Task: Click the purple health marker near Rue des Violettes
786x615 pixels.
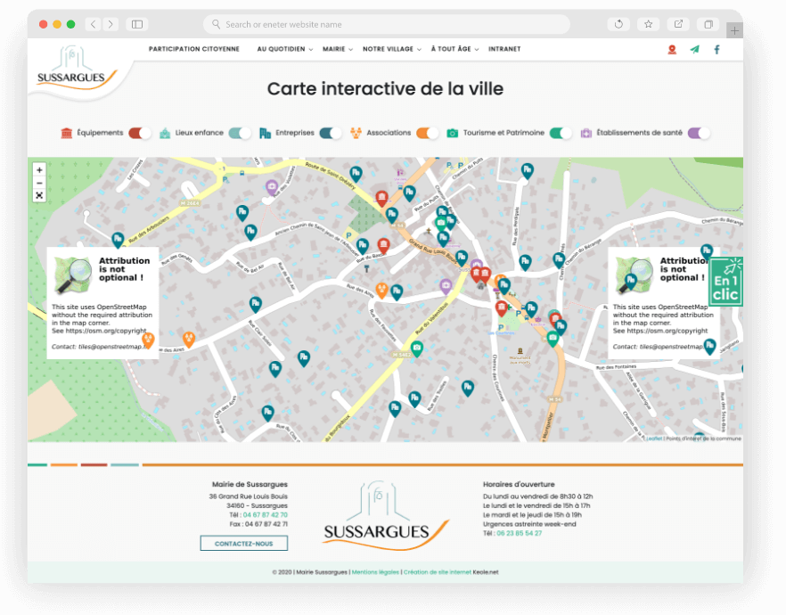Action: tap(272, 188)
